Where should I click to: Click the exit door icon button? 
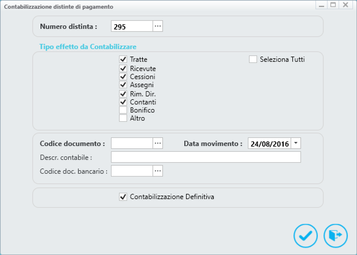(x=336, y=235)
